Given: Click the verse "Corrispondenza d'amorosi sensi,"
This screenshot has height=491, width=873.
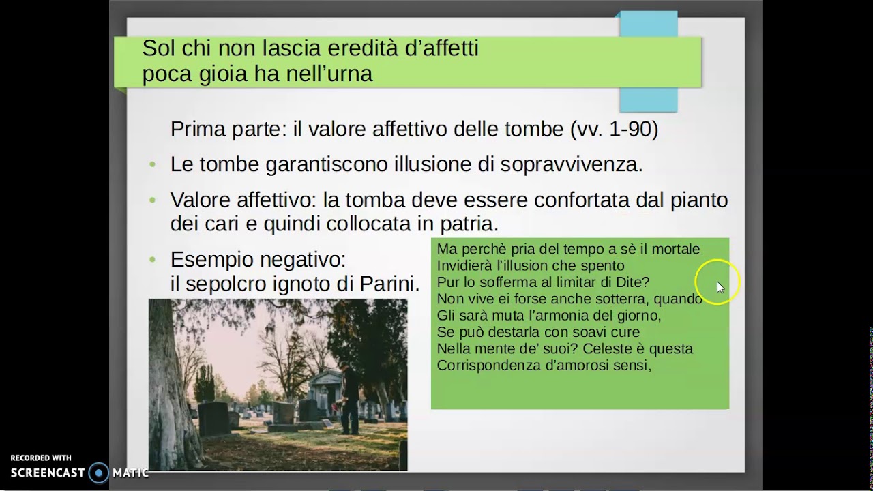Looking at the screenshot, I should click(x=544, y=365).
